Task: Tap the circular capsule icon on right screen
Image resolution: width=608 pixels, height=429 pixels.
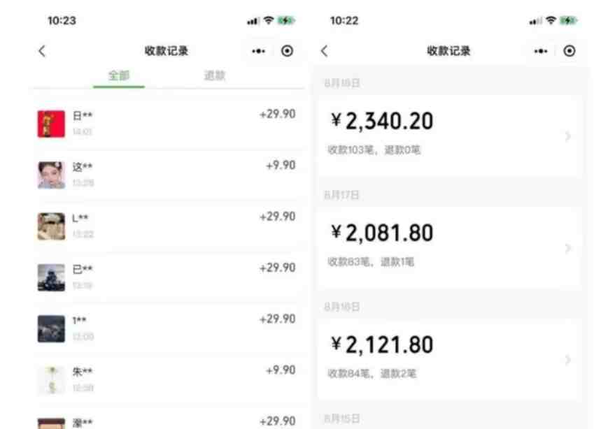Action: [x=570, y=50]
